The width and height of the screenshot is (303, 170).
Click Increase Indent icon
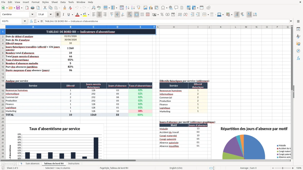[x=192, y=15]
